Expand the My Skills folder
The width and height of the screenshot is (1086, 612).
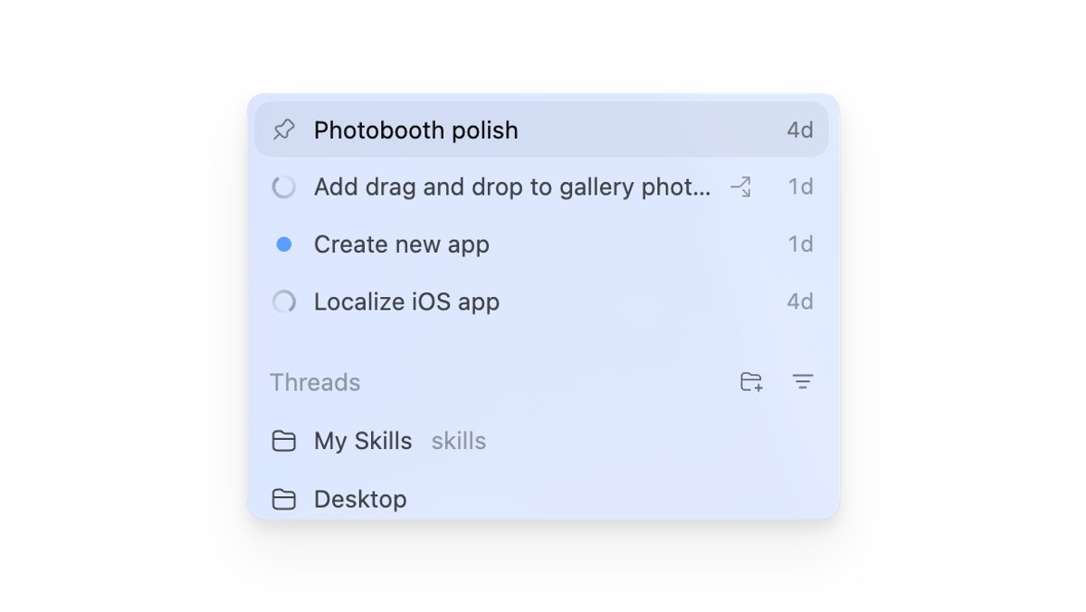tap(541, 441)
